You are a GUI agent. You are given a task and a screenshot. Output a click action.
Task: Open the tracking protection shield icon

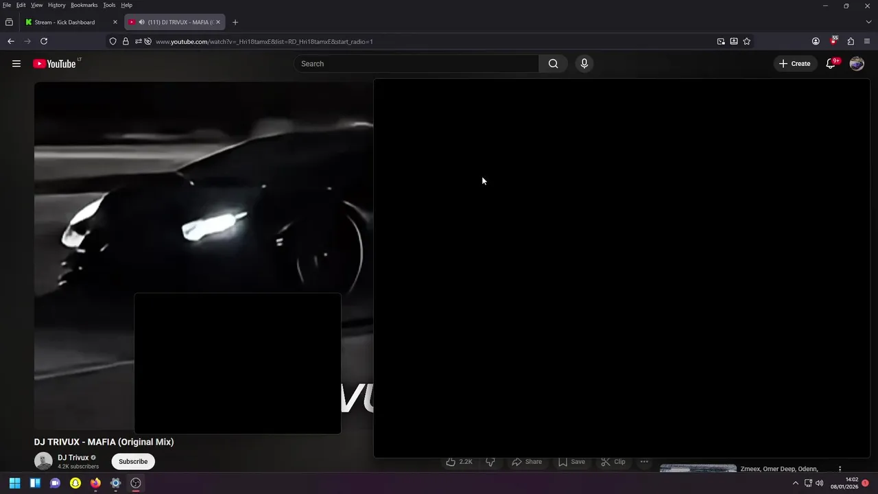tap(113, 41)
